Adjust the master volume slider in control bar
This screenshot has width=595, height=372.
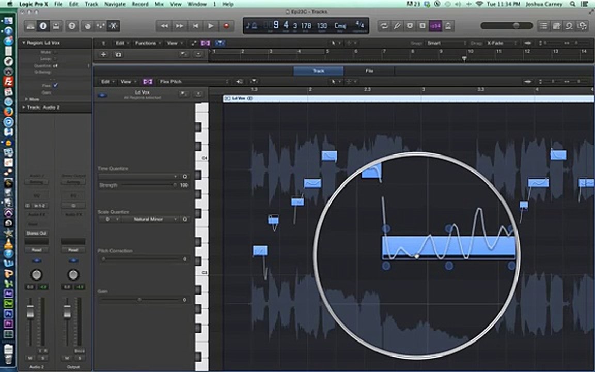pos(507,25)
